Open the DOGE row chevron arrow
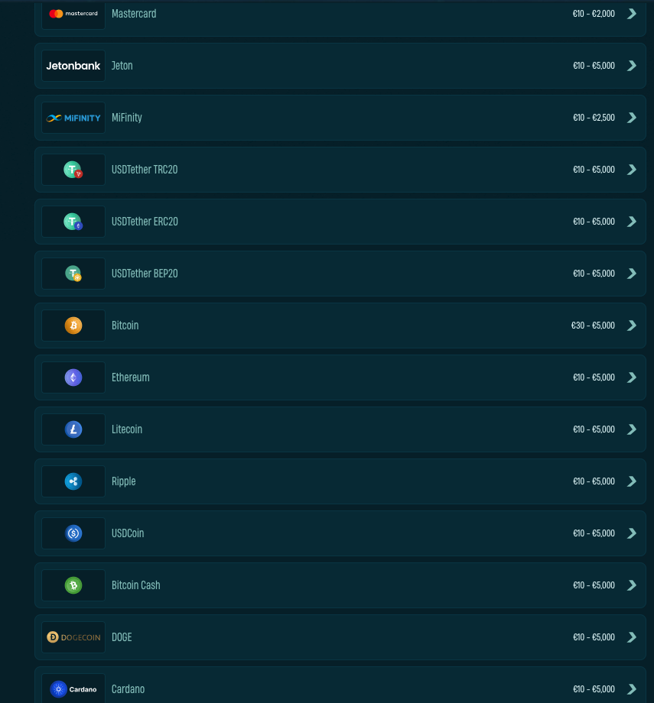This screenshot has width=654, height=703. click(x=632, y=637)
